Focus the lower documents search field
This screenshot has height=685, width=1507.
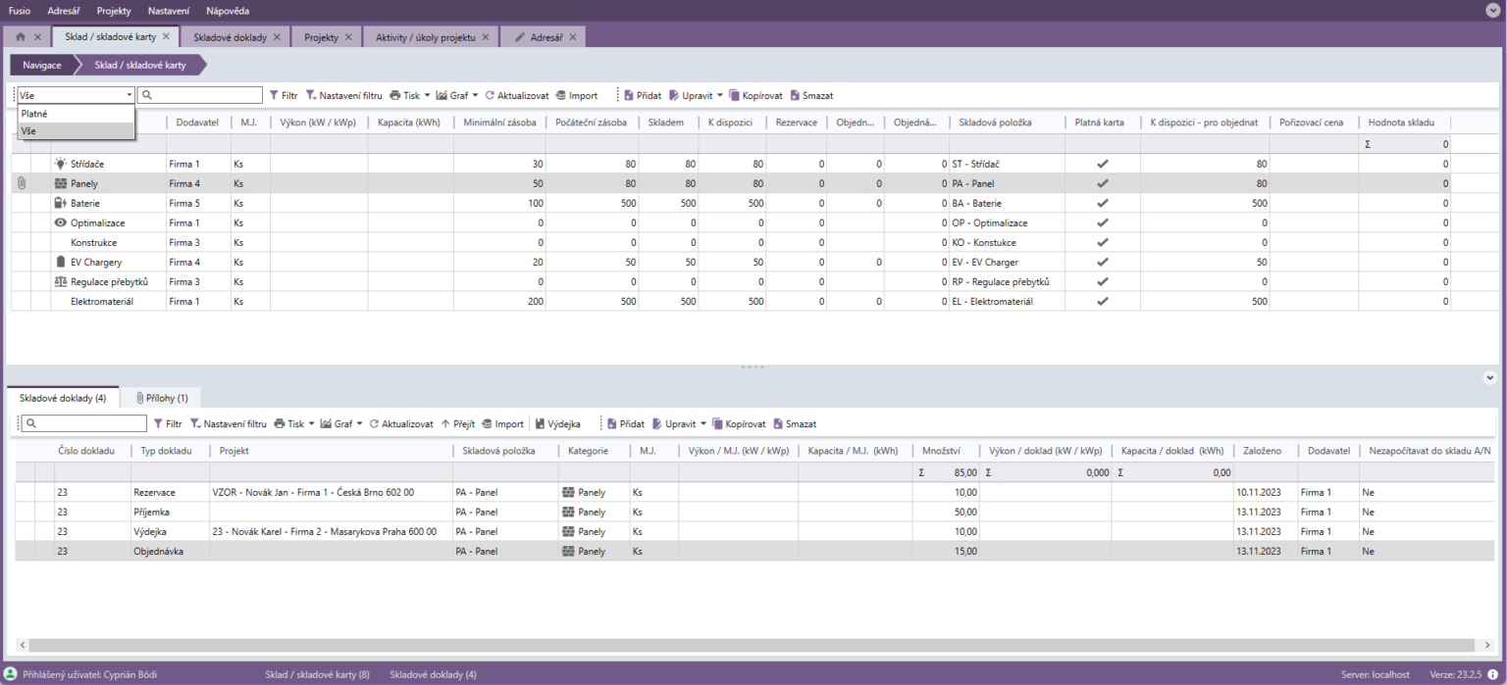tap(84, 424)
